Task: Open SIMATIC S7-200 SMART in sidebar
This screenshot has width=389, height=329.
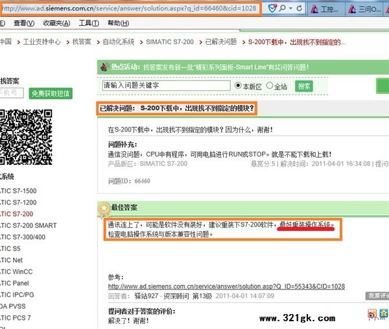Action: [29, 225]
